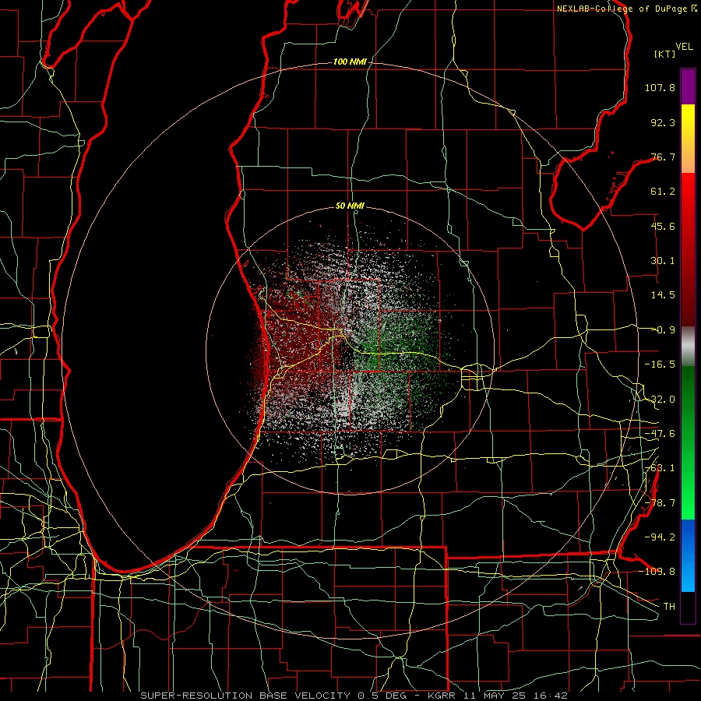The image size is (701, 701).
Task: Click the 92.3 legend value
Action: pyautogui.click(x=663, y=122)
